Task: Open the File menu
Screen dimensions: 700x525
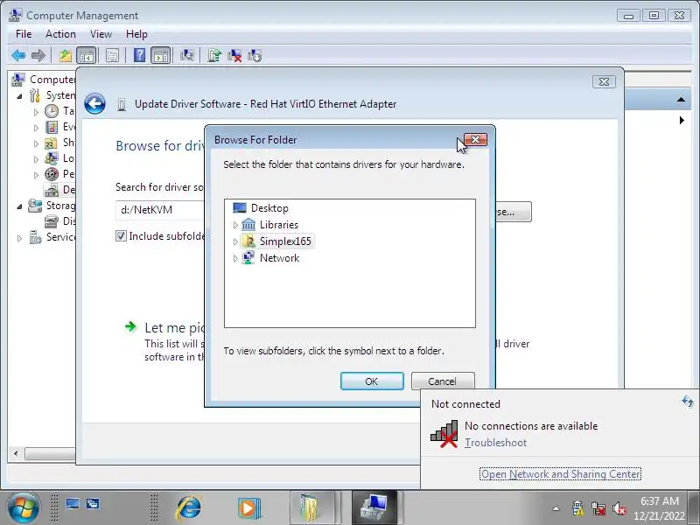Action: [24, 34]
